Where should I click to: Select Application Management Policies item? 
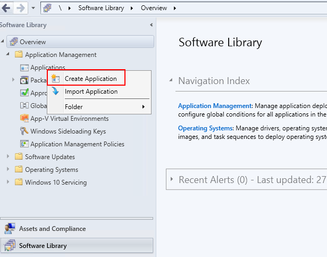(78, 144)
